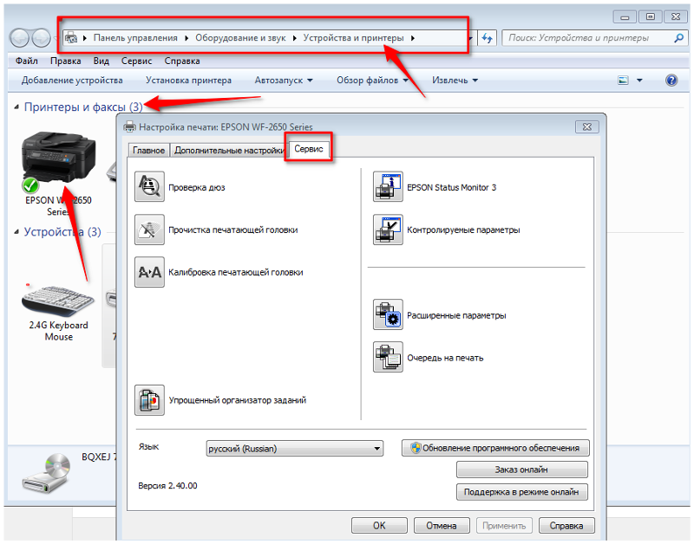This screenshot has width=694, height=544.
Task: Open the print queue (Очередь на печать) icon
Action: (388, 357)
